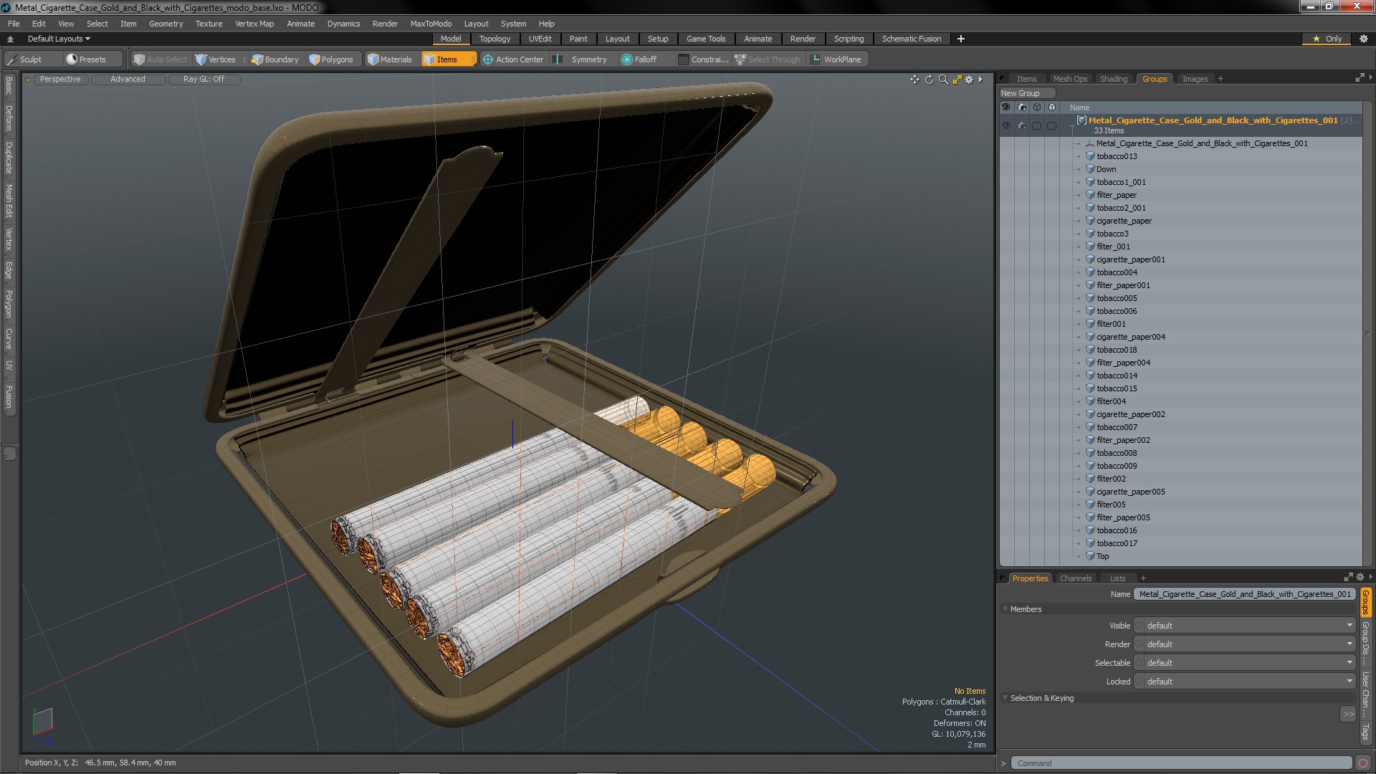The width and height of the screenshot is (1376, 774).
Task: Switch to the Mesh Ops tab
Action: point(1070,79)
